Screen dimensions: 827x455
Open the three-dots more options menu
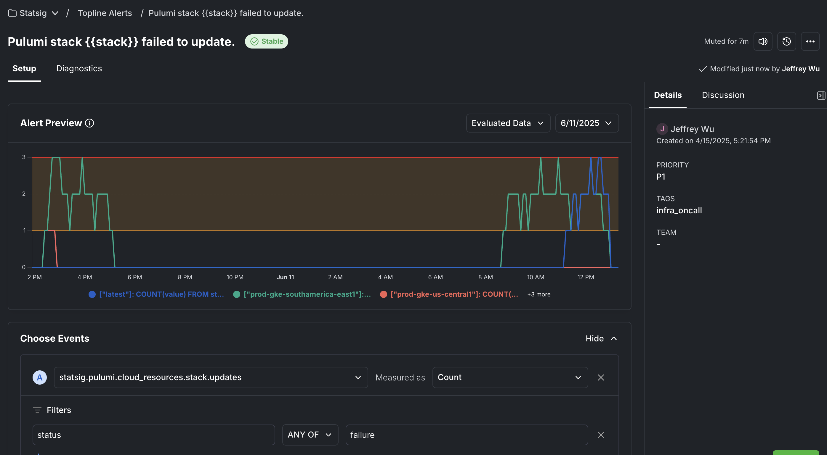click(x=810, y=41)
